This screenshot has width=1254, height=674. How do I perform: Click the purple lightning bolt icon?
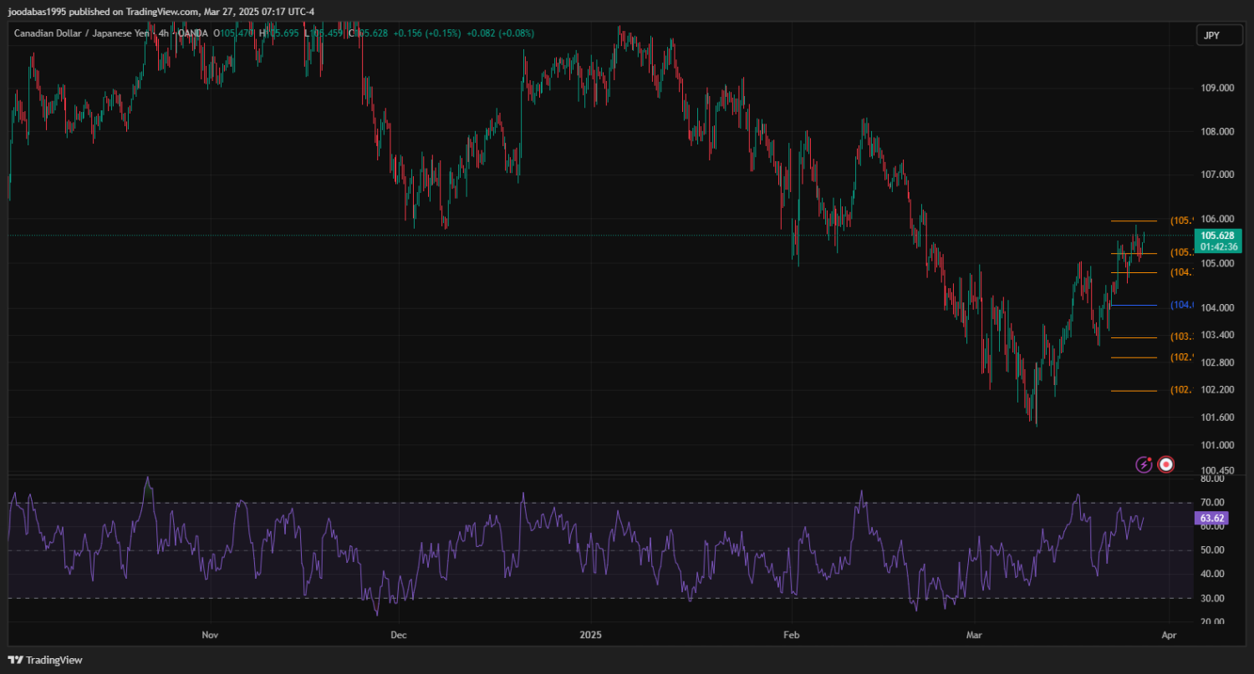coord(1144,464)
